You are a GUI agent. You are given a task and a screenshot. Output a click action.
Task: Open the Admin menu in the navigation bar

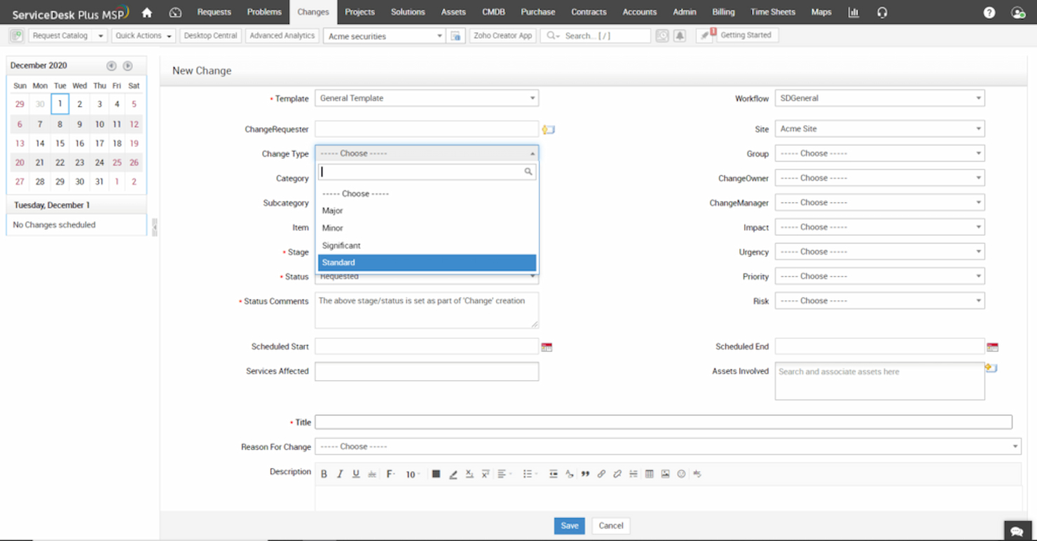pos(684,12)
